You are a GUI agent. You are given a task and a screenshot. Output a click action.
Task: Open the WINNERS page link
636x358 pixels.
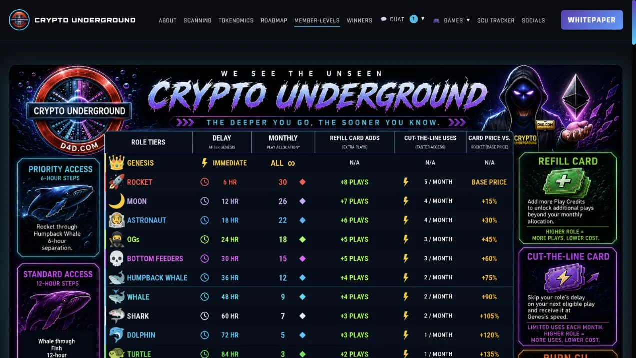click(x=359, y=20)
